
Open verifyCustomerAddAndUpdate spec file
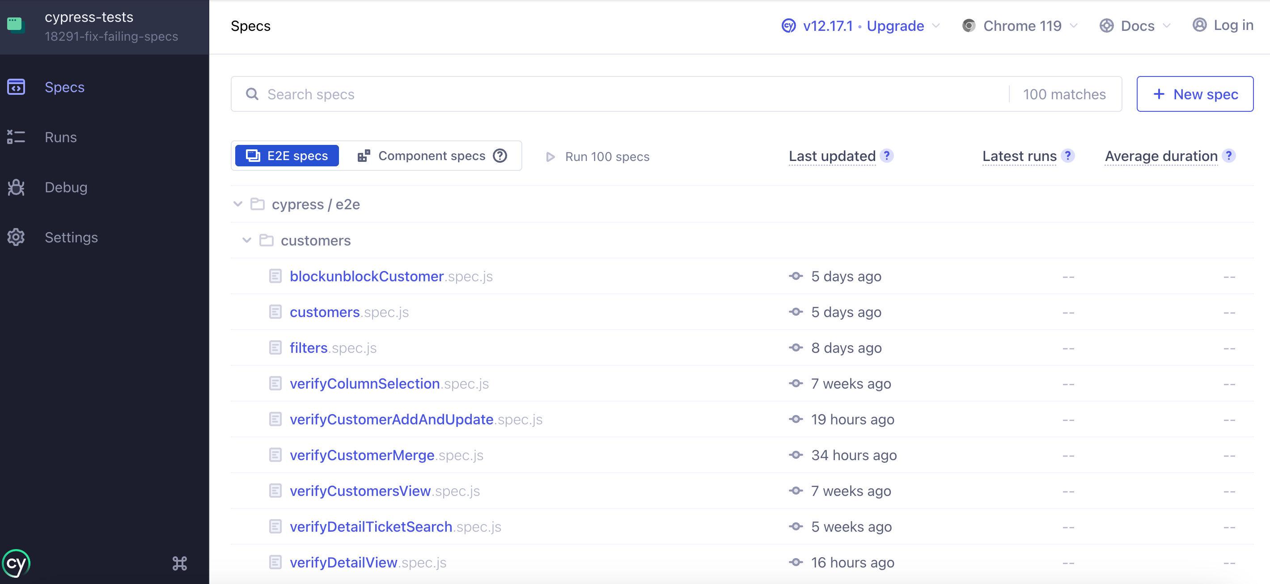[x=392, y=419]
